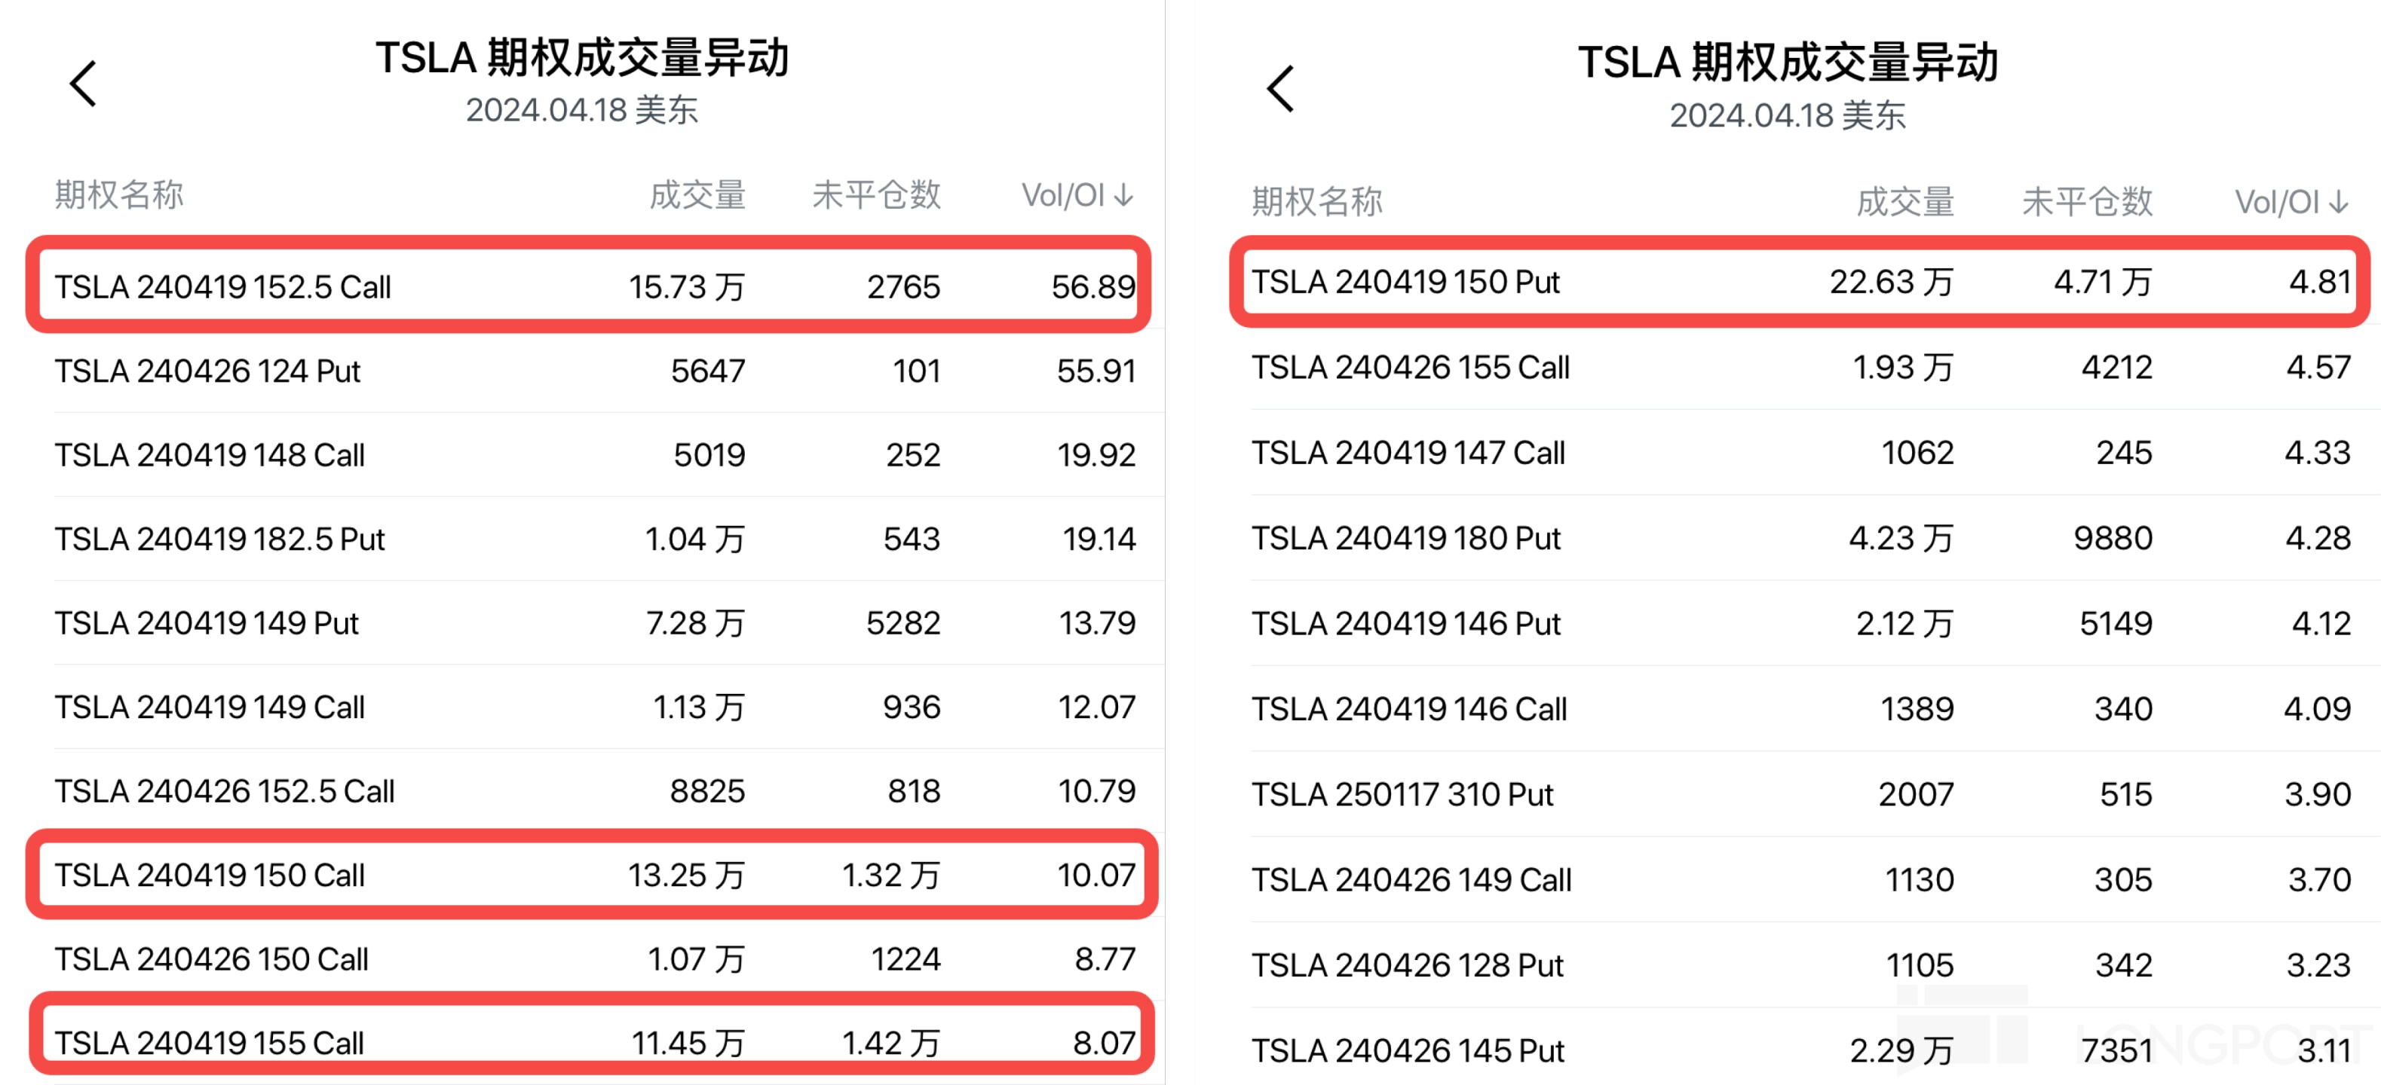The width and height of the screenshot is (2381, 1085).
Task: Open the TSLA 240419 155 Call row
Action: click(x=209, y=1044)
